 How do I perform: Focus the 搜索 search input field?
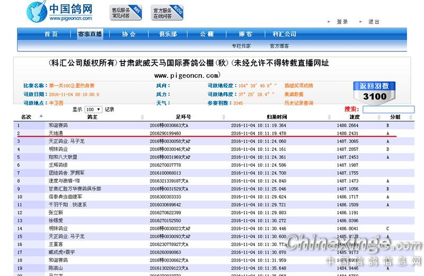coord(396,109)
